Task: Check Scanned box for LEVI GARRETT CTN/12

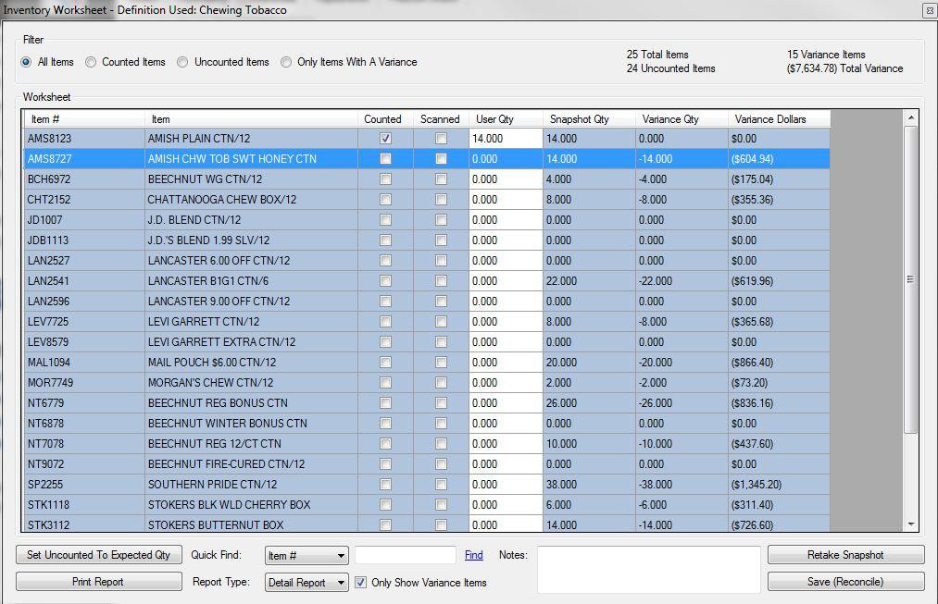Action: (x=441, y=321)
